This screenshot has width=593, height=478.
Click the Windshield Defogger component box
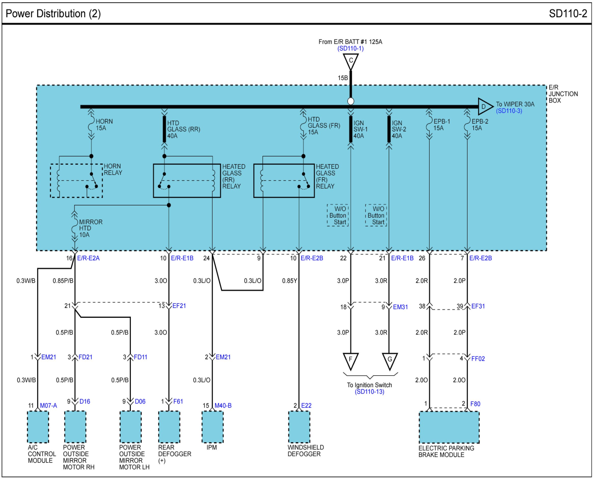pos(299,427)
